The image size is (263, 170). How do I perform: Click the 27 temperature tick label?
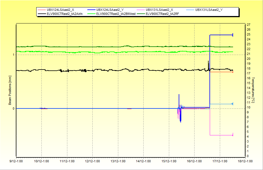click(x=249, y=25)
